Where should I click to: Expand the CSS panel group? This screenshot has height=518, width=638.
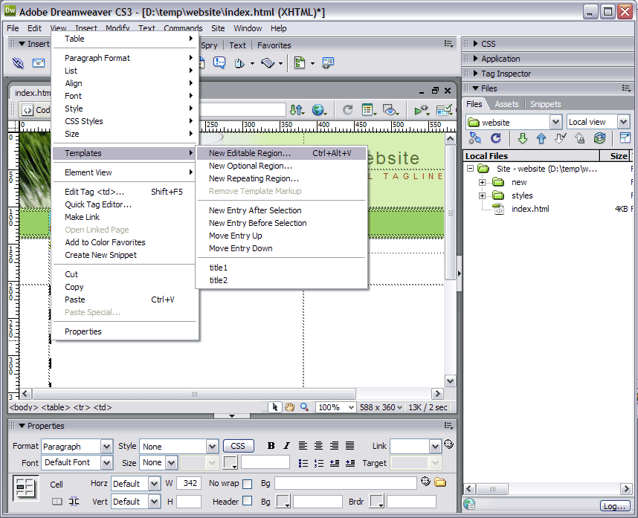pyautogui.click(x=476, y=44)
